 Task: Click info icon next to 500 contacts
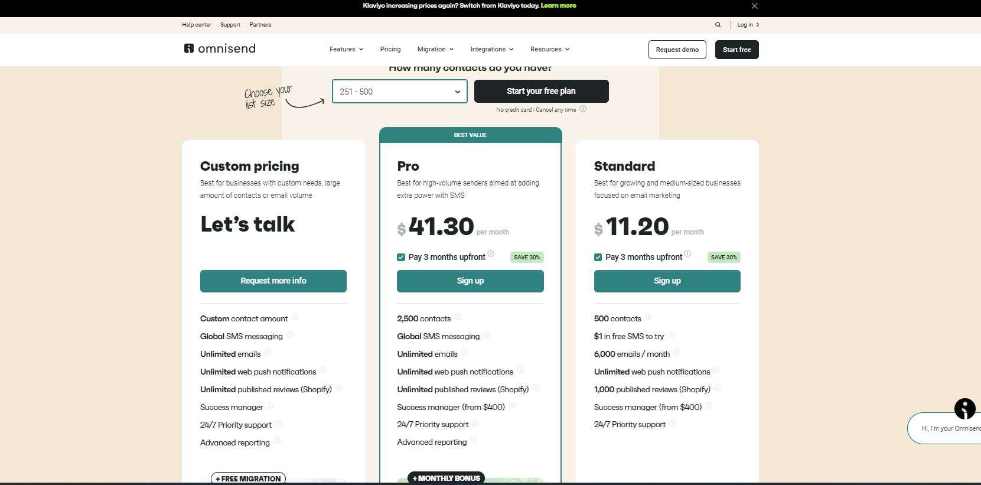pos(648,317)
